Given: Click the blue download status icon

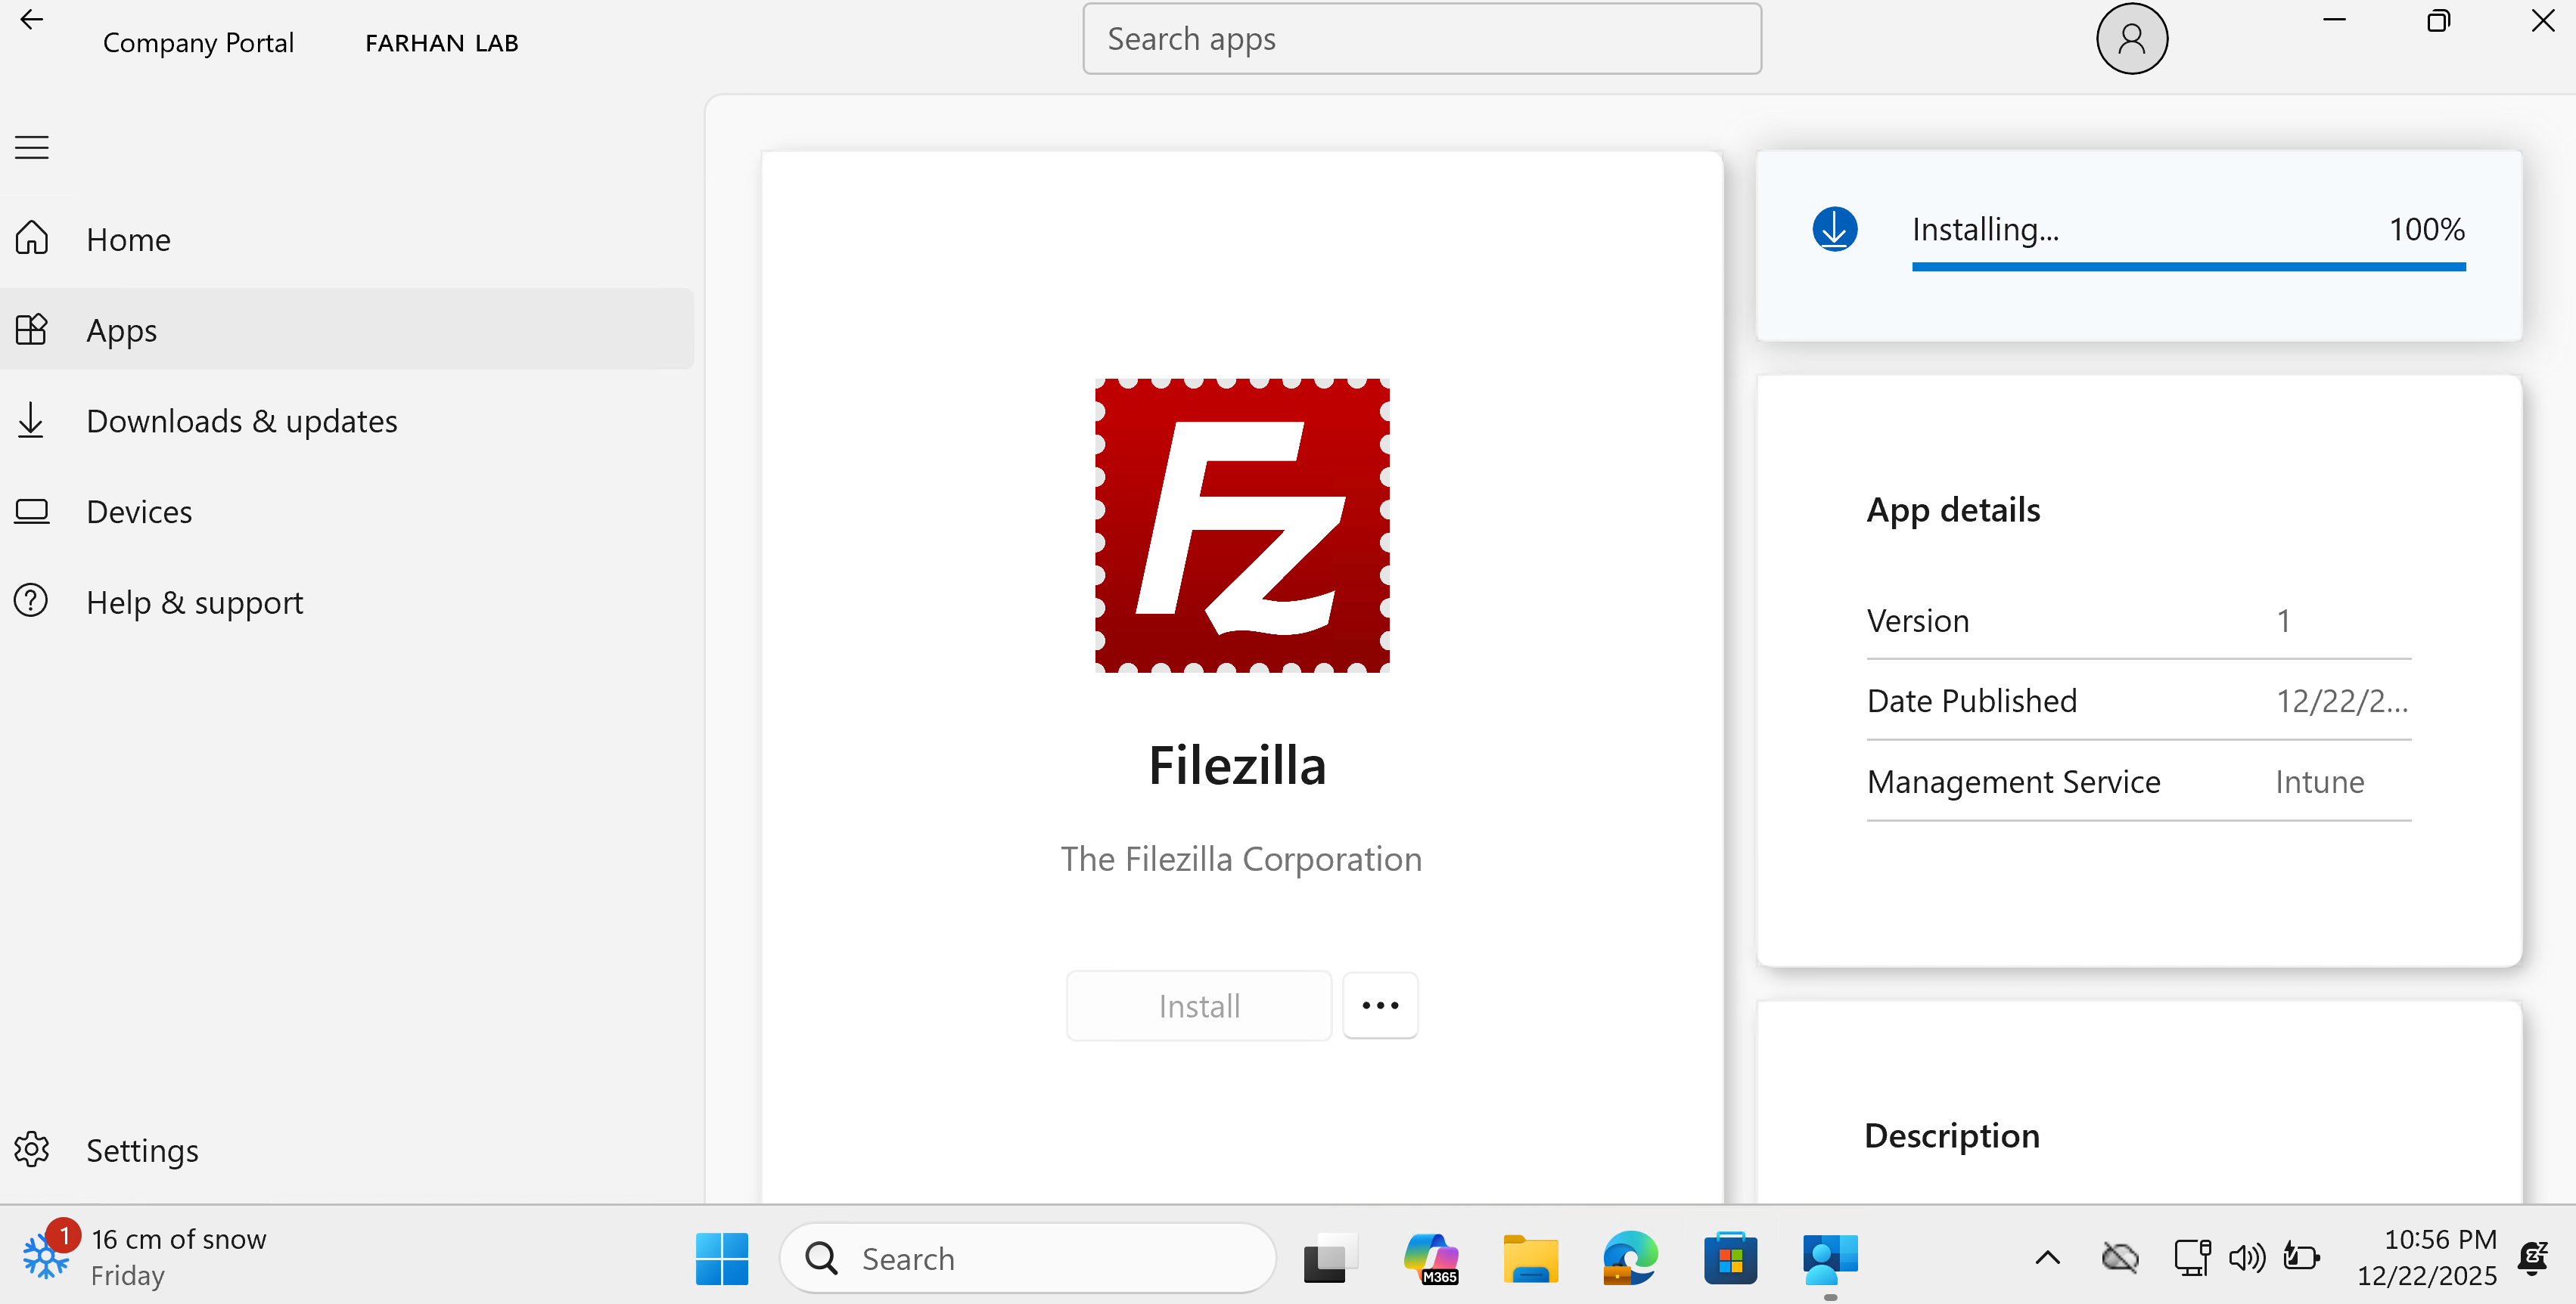Looking at the screenshot, I should 1834,229.
